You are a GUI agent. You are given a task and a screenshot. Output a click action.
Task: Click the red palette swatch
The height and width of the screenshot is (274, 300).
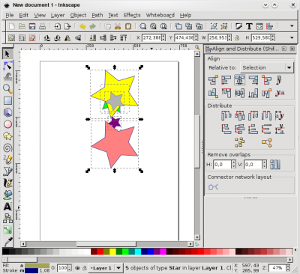tap(100, 252)
